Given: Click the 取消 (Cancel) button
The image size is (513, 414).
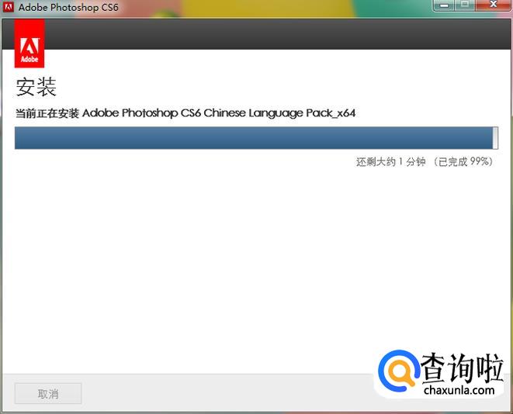Looking at the screenshot, I should click(48, 394).
